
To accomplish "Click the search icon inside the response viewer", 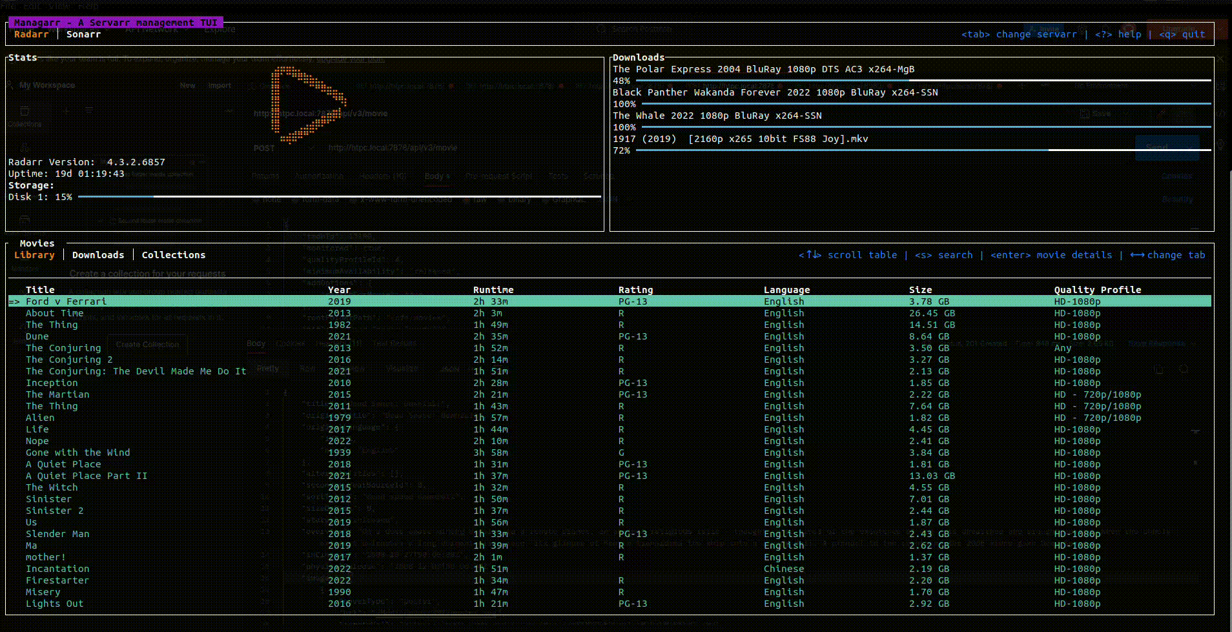I will click(1183, 369).
